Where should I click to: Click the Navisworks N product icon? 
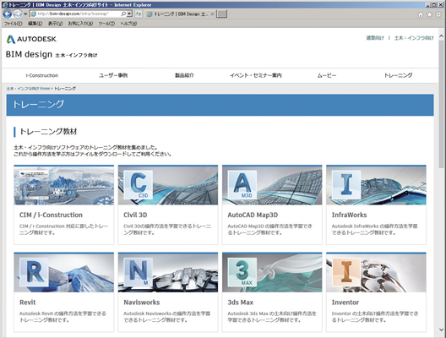pyautogui.click(x=139, y=272)
